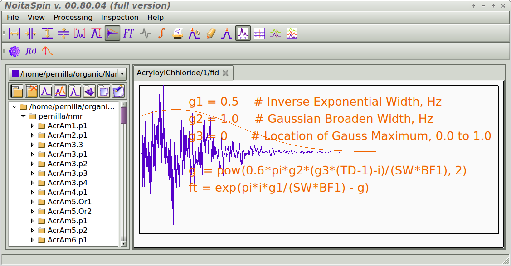Select the AcrAm5.p1 folder
Image resolution: width=511 pixels, height=266 pixels.
click(x=67, y=221)
